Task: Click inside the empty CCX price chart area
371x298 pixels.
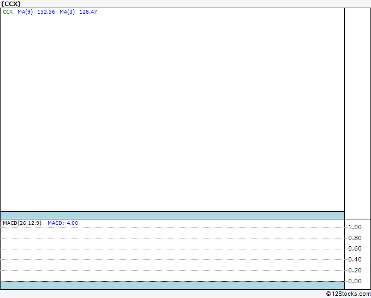Action: tap(172, 112)
